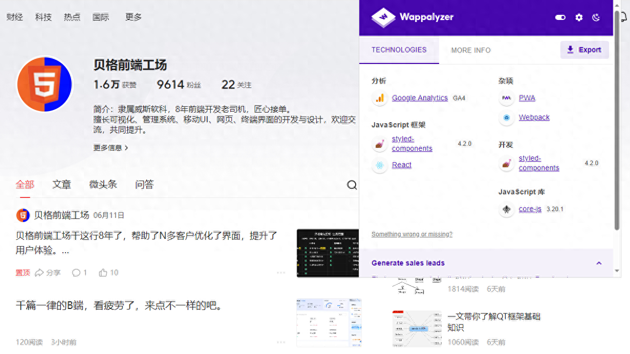Open the PWA link

(x=527, y=98)
